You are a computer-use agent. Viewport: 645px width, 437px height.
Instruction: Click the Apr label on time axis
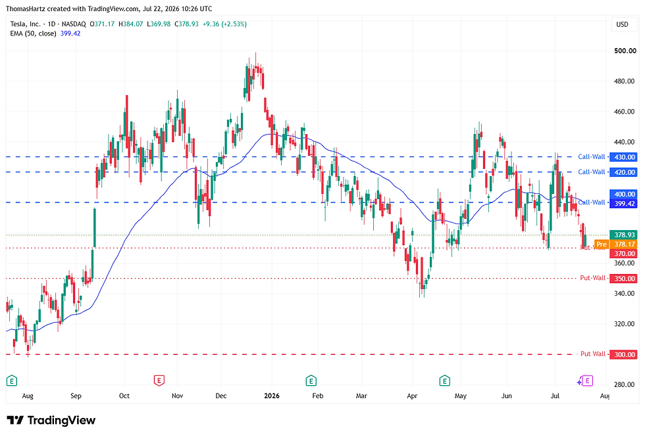(412, 396)
